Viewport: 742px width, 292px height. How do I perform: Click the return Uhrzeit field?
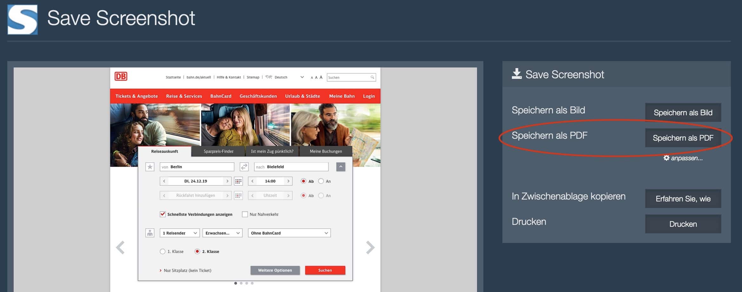coord(270,195)
